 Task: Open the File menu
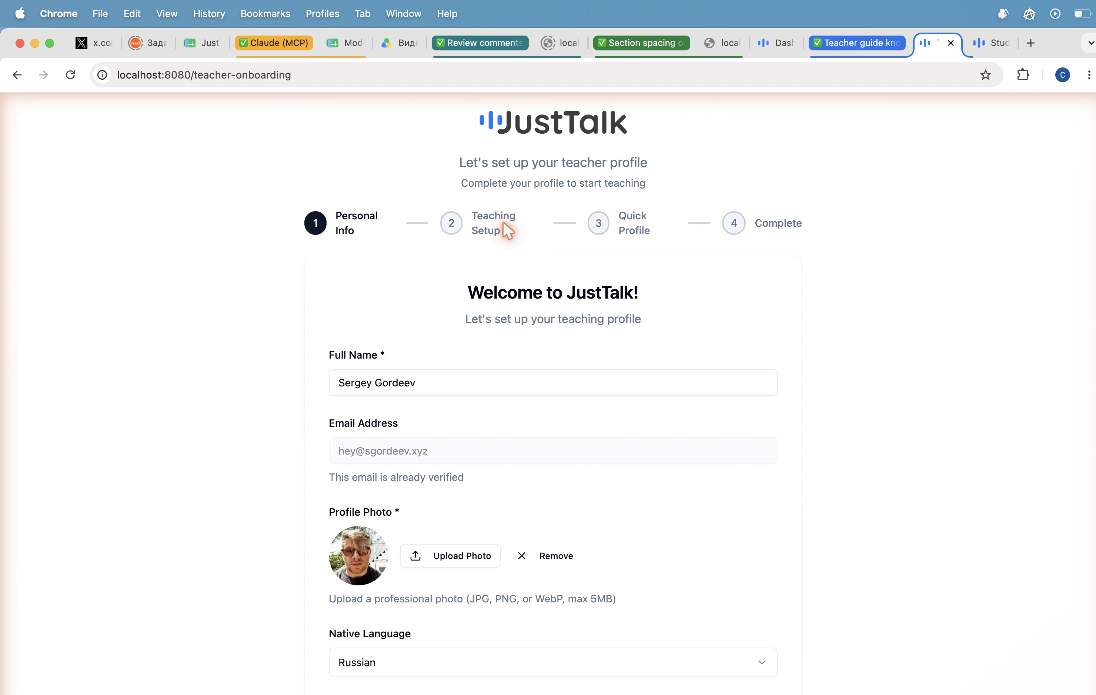click(x=100, y=14)
